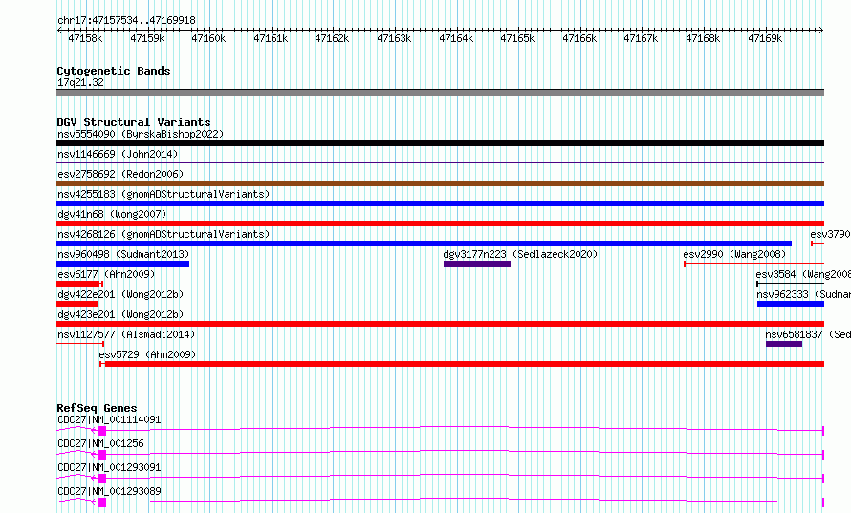851x513 pixels.
Task: Open variant nsv5554090 (ByrskaBishop2022) label
Action: click(x=141, y=134)
